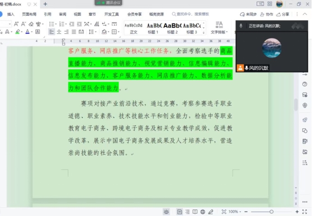The image size is (312, 216).
Task: Toggle eye protection mode icon
Action: click(166, 212)
